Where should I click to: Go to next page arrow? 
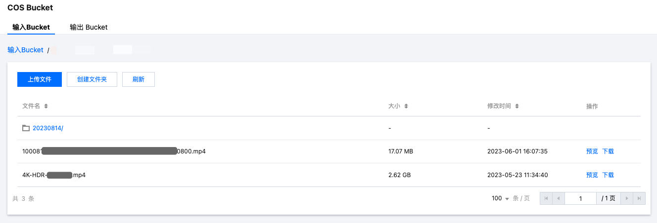pyautogui.click(x=627, y=198)
